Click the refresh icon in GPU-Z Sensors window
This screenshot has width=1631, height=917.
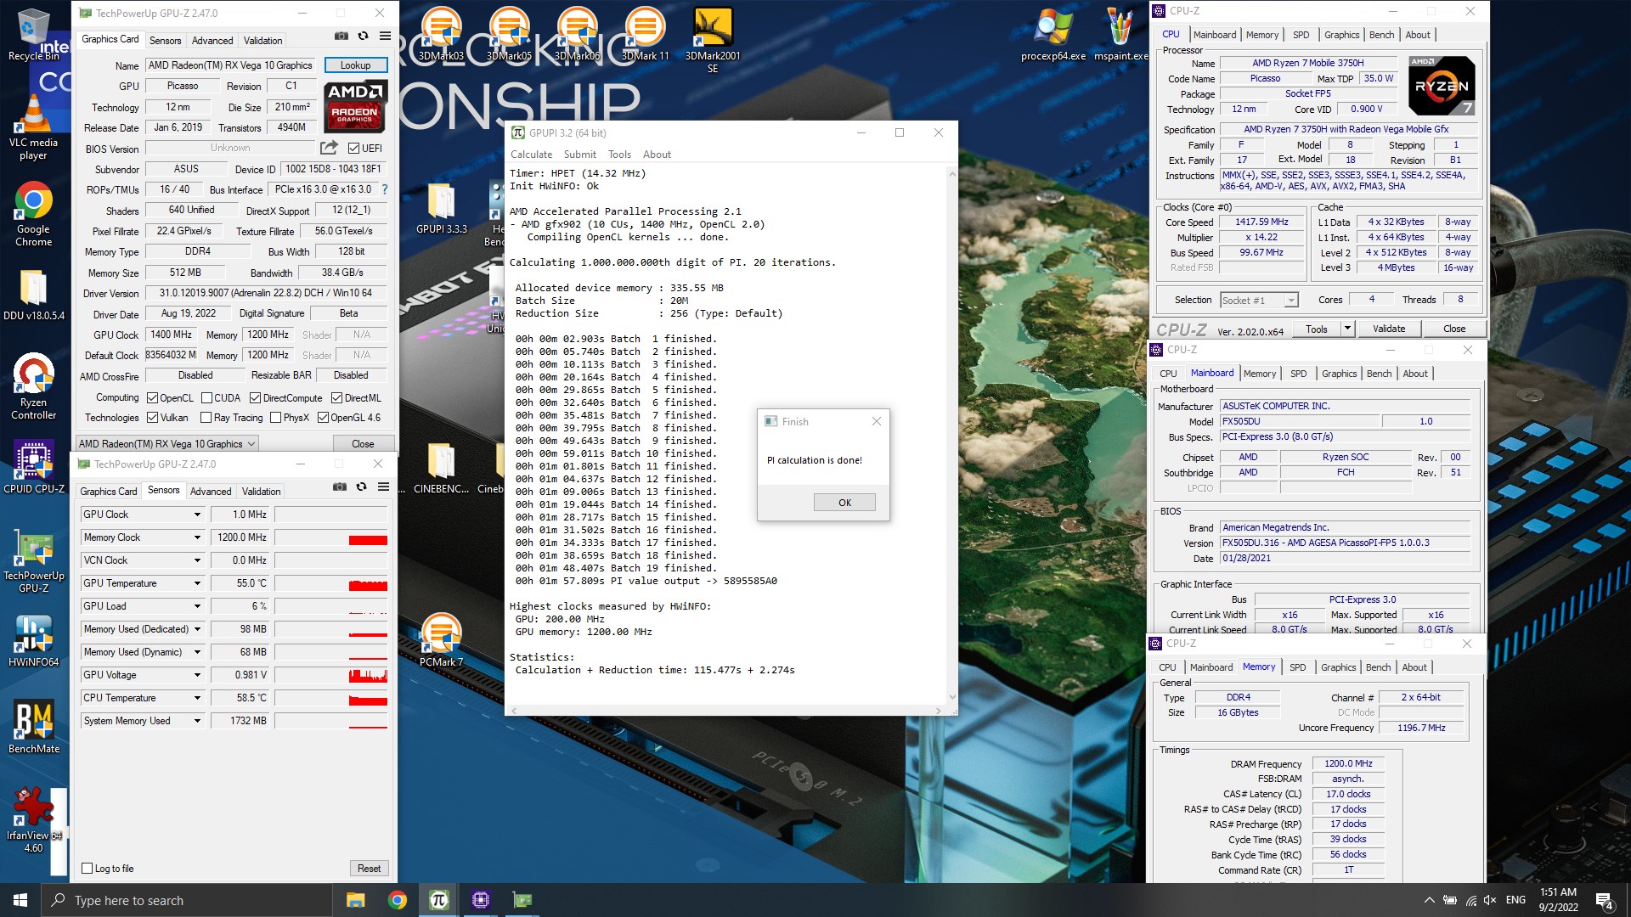tap(361, 487)
